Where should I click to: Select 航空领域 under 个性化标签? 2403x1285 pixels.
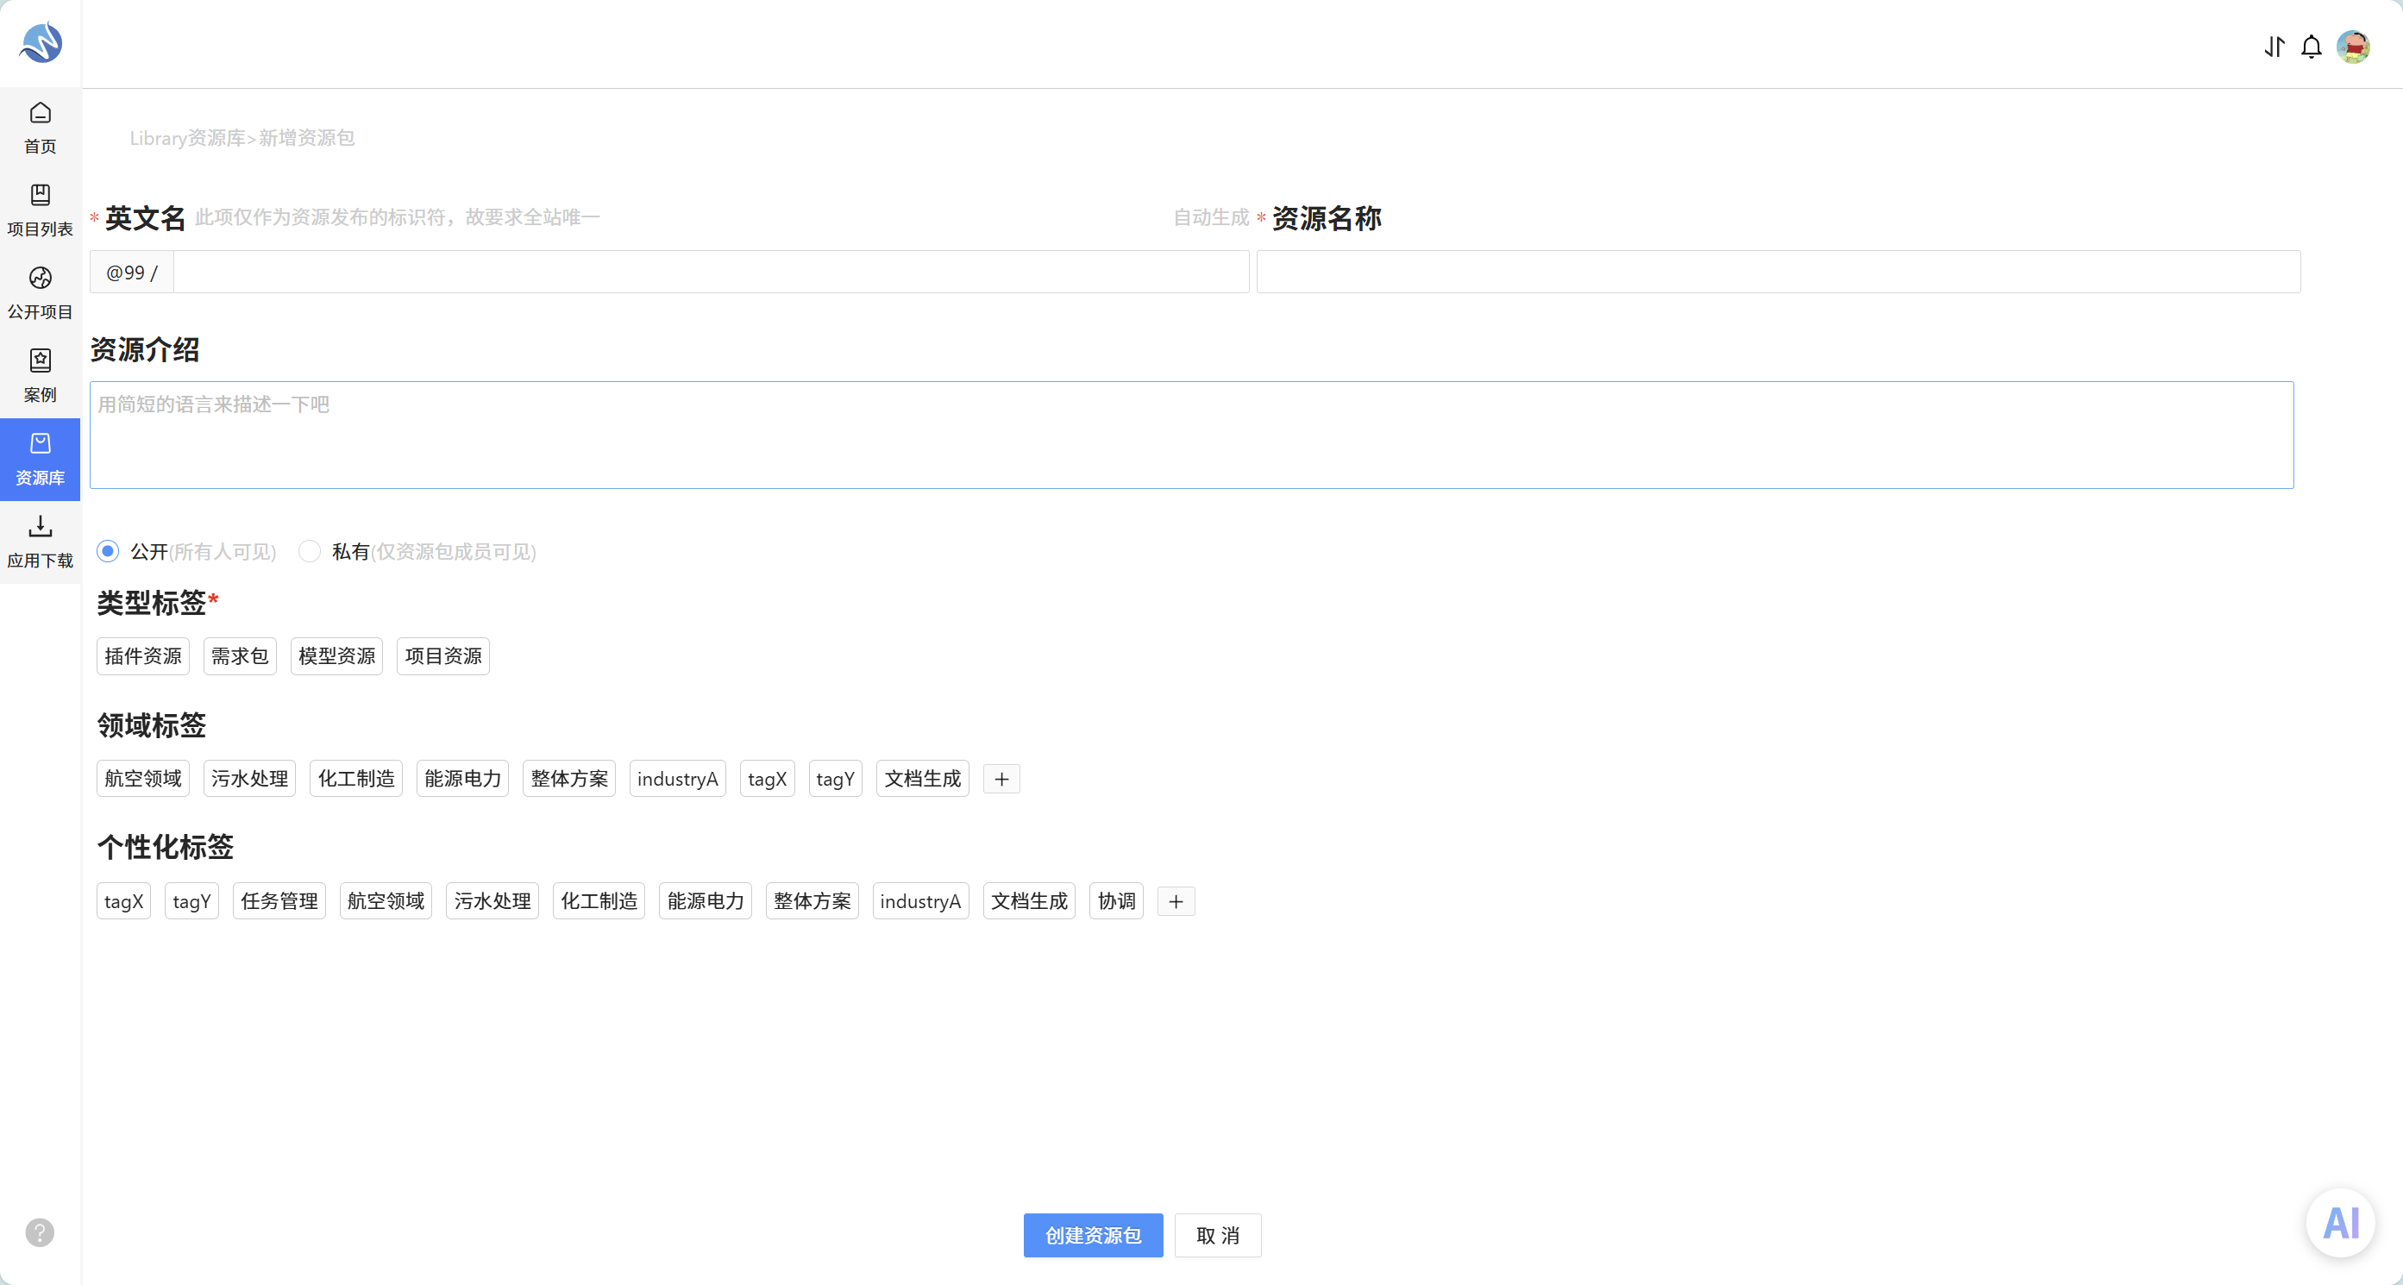point(386,901)
